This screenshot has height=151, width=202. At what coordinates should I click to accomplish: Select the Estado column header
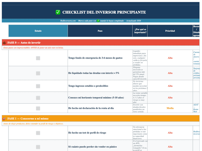38,31
